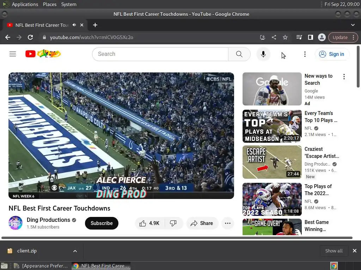
Task: Open the Places menu
Action: 50,4
